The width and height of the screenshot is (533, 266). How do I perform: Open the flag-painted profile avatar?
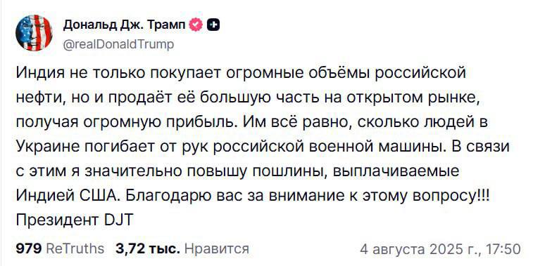coord(34,33)
